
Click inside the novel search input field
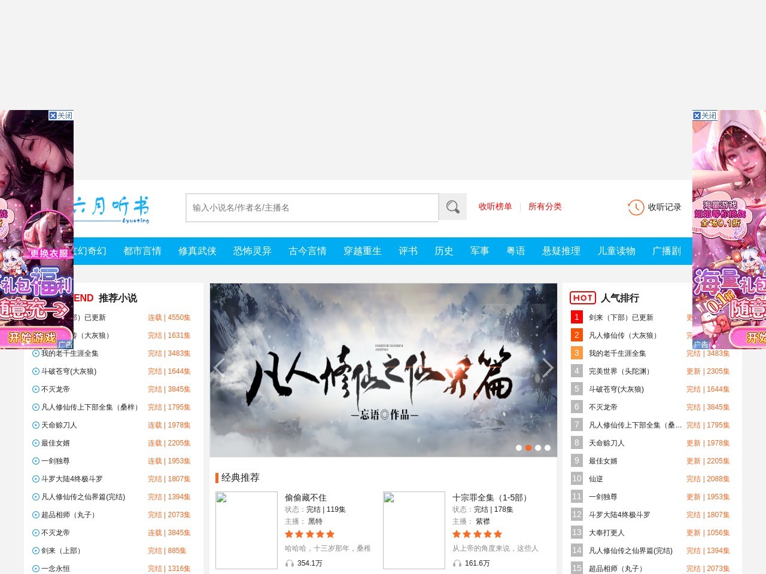tap(312, 207)
